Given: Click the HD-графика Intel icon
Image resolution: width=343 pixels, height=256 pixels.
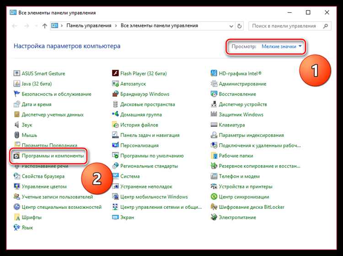Looking at the screenshot, I should tap(214, 73).
